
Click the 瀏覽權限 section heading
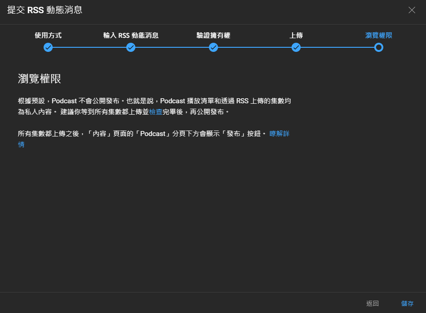coord(40,79)
